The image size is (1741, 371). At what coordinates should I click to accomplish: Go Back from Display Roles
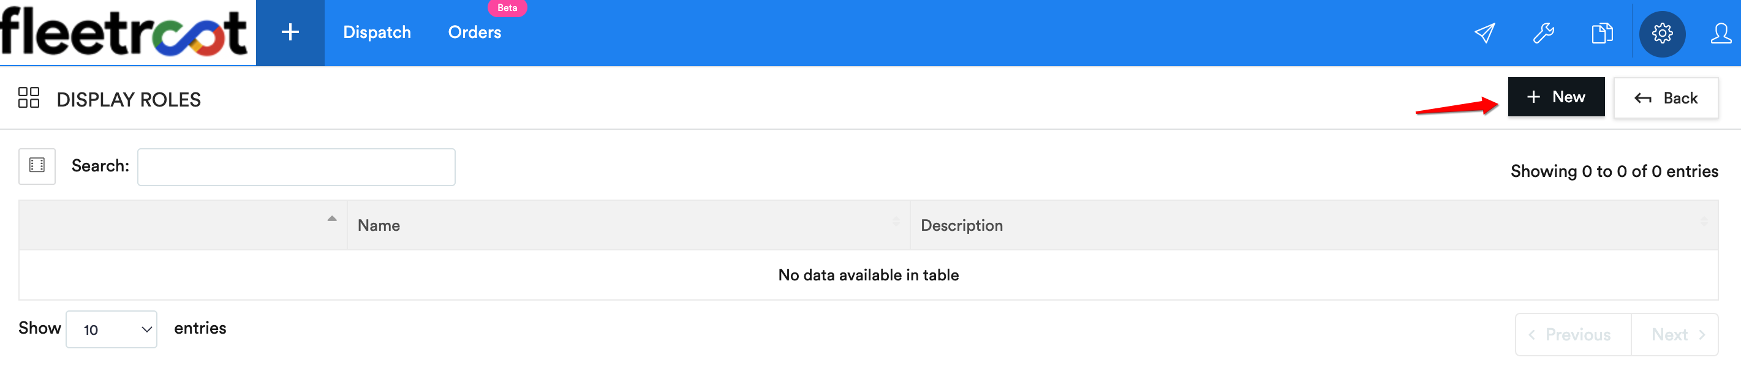[x=1666, y=98]
